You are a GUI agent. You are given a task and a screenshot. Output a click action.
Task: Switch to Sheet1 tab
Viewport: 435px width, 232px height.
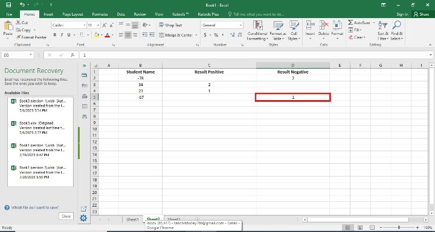pyautogui.click(x=132, y=219)
